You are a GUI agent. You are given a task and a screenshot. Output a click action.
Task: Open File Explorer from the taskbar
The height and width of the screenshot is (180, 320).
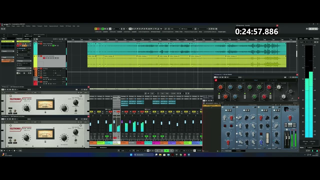point(160,155)
